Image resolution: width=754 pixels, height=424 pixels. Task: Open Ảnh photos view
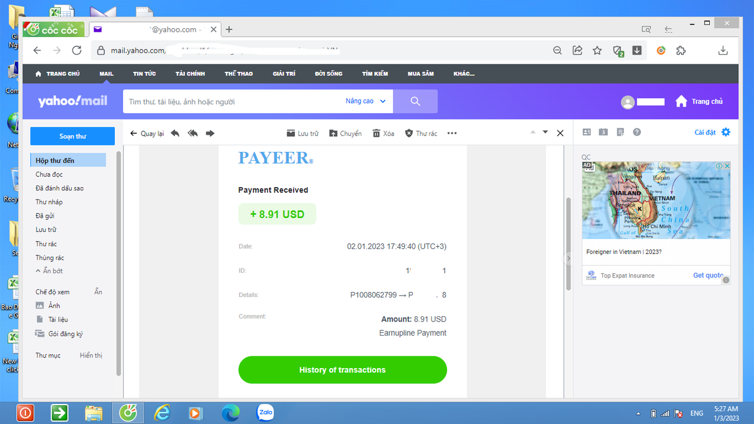pyautogui.click(x=48, y=306)
